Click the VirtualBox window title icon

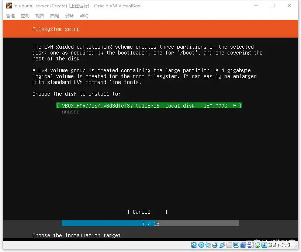coord(8,6)
